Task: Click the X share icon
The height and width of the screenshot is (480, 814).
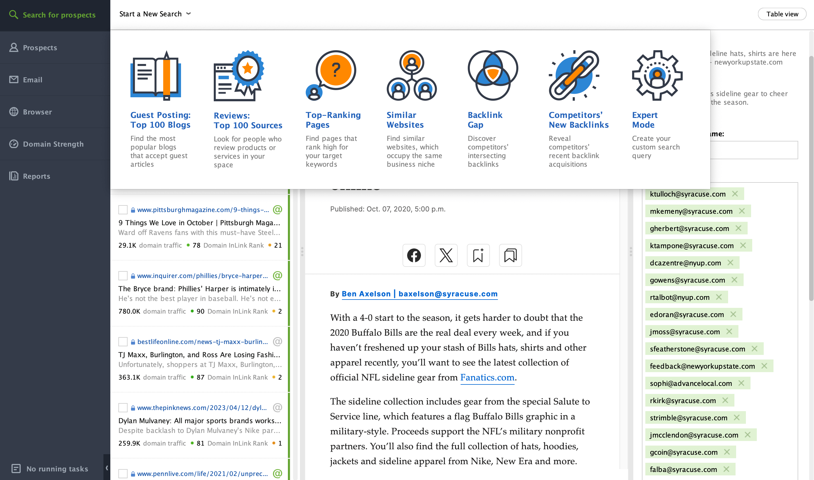Action: [x=446, y=255]
